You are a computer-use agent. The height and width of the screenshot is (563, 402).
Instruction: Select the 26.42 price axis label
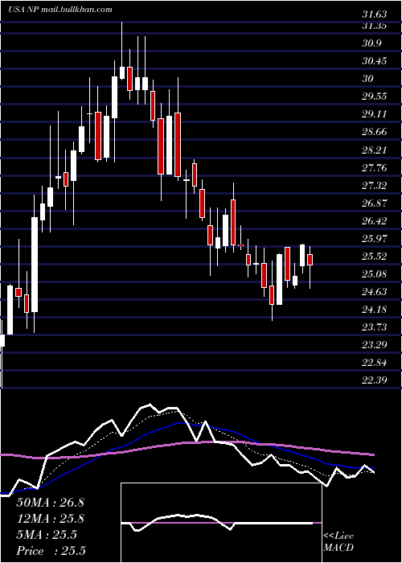point(375,221)
